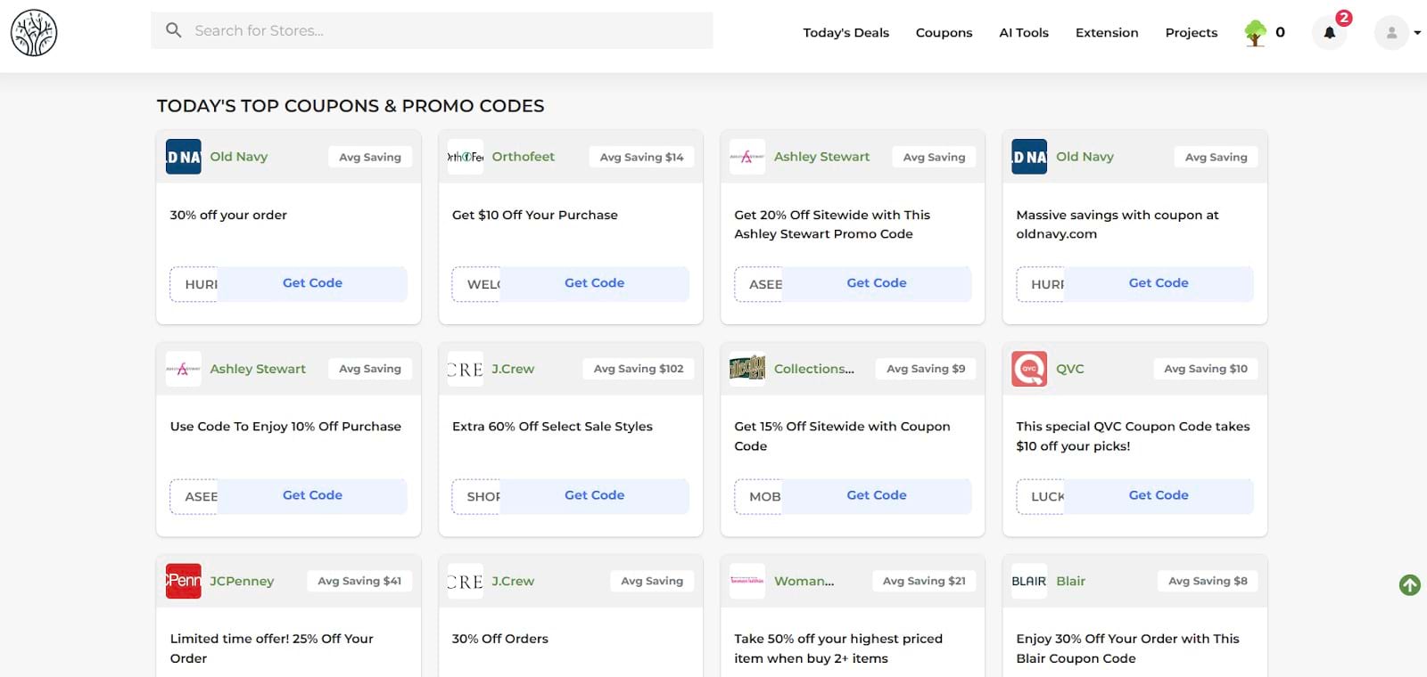Open the Collections... store link
This screenshot has width=1427, height=677.
813,369
